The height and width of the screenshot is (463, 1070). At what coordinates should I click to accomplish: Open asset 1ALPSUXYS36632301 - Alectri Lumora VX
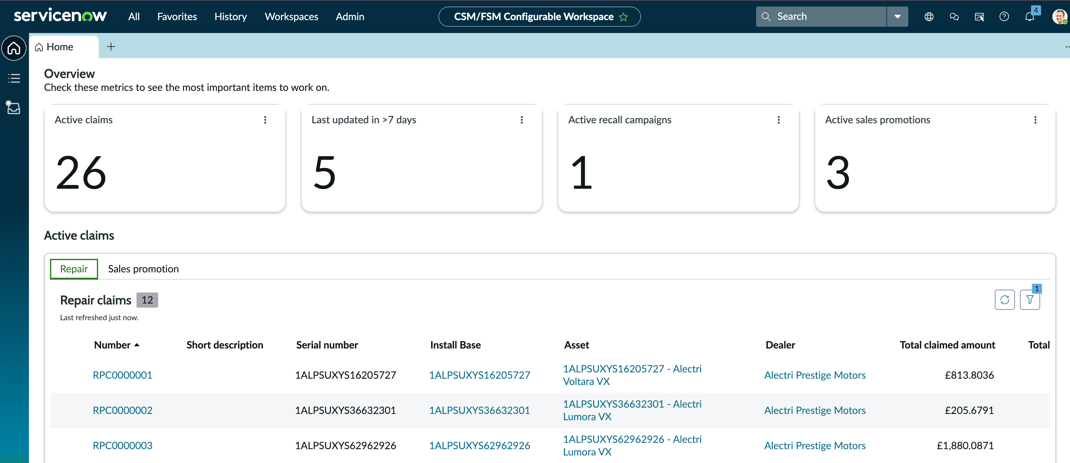point(632,410)
